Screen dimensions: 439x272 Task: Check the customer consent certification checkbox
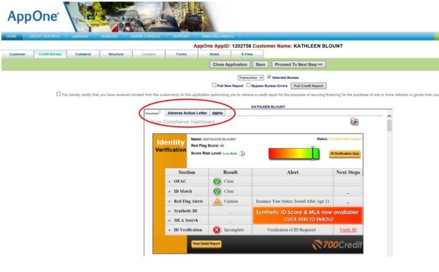(x=58, y=94)
